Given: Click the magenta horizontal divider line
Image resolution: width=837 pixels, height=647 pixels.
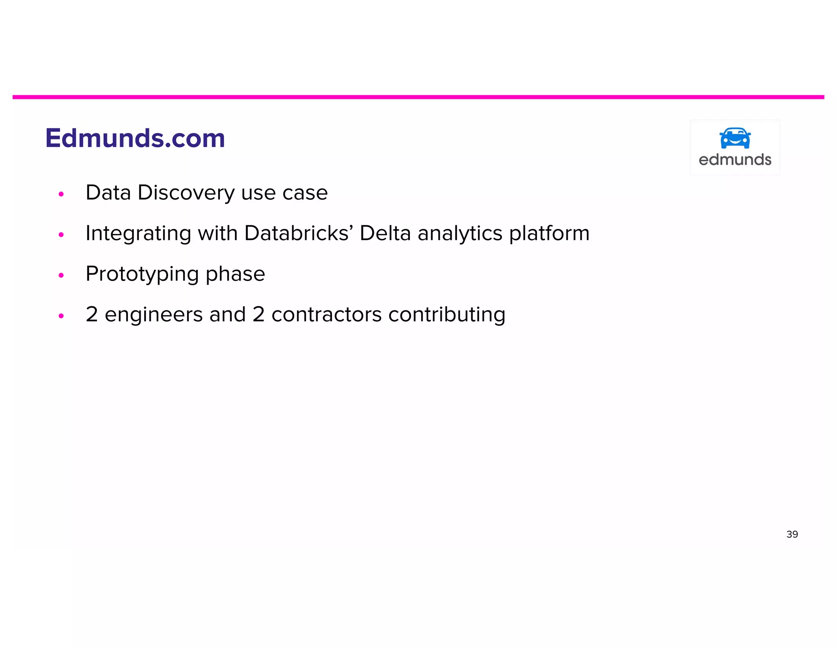Looking at the screenshot, I should click(x=418, y=97).
